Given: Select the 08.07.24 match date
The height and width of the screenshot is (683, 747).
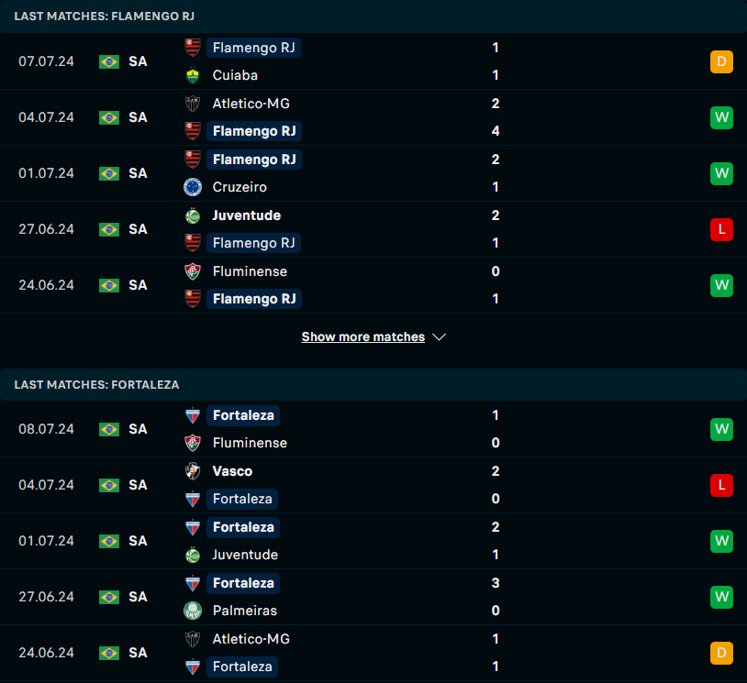Looking at the screenshot, I should pos(46,429).
